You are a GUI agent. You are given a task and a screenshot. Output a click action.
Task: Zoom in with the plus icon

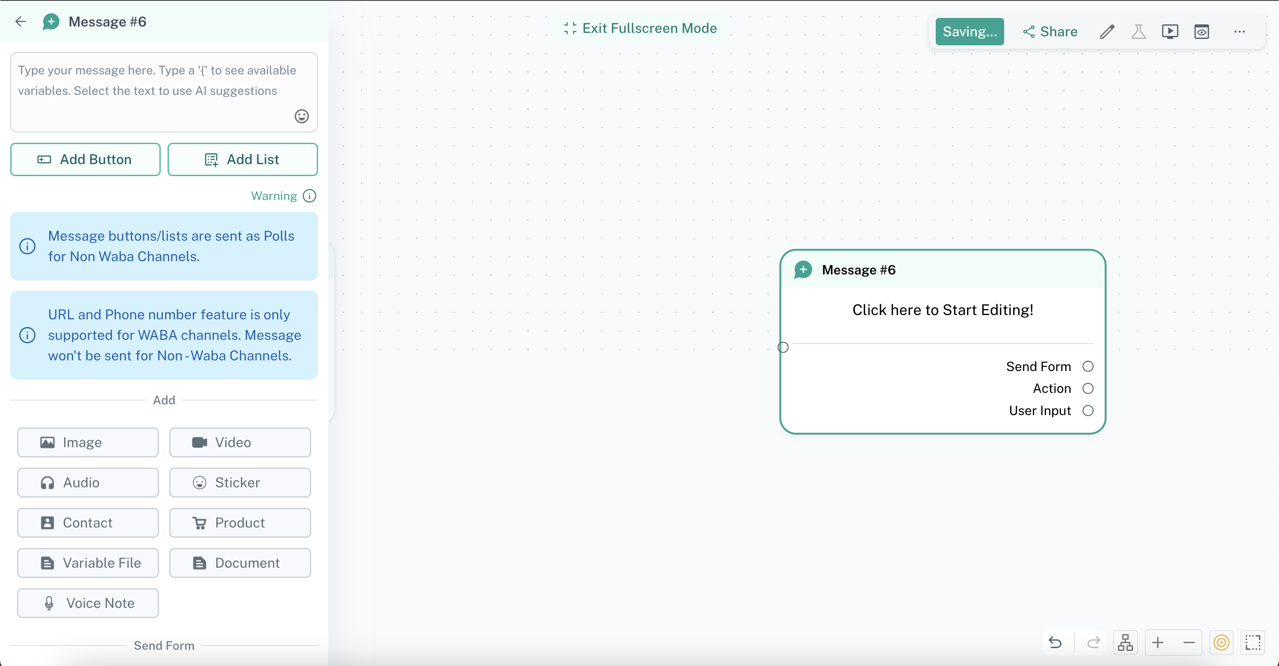(x=1157, y=642)
